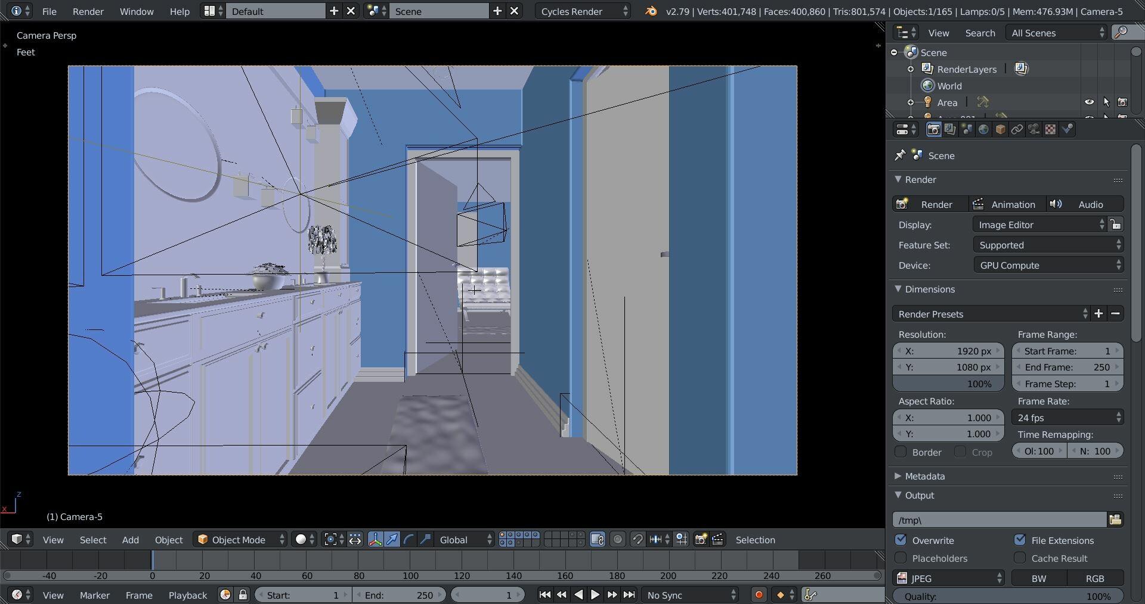The width and height of the screenshot is (1145, 604).
Task: Hide the Area lamp with eye icon
Action: point(1089,102)
